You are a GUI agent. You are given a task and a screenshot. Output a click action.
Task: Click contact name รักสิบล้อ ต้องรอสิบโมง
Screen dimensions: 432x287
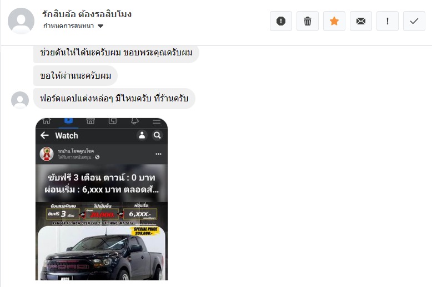pos(87,14)
